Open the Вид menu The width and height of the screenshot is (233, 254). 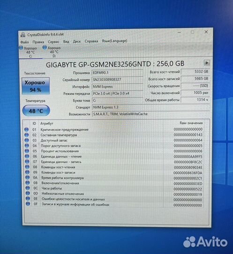click(x=66, y=41)
